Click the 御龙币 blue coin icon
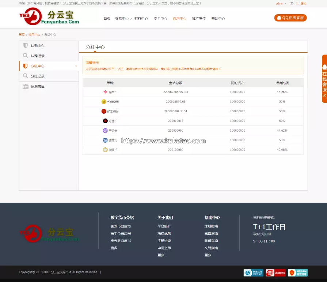Viewport: 327px width, 282px height. point(105,140)
